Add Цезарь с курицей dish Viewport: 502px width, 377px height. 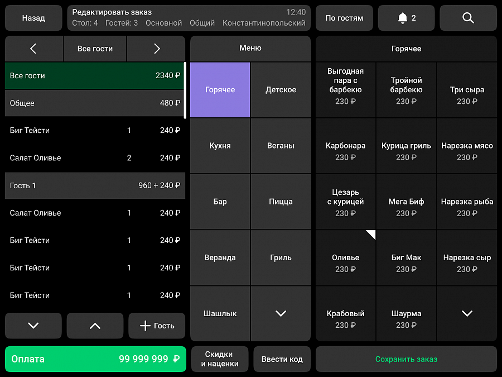(345, 202)
